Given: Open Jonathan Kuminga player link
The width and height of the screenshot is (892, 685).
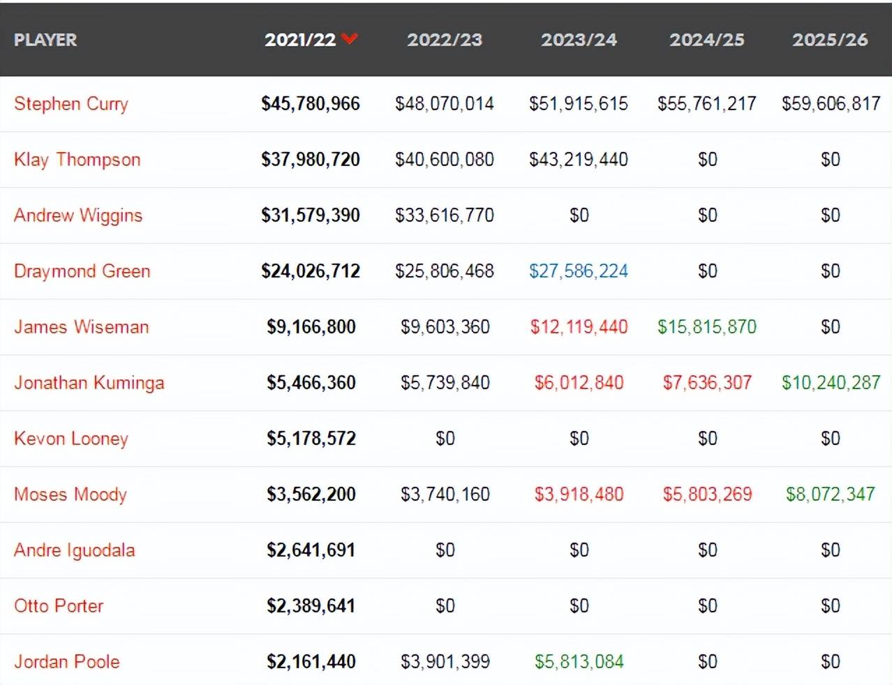Looking at the screenshot, I should 89,383.
